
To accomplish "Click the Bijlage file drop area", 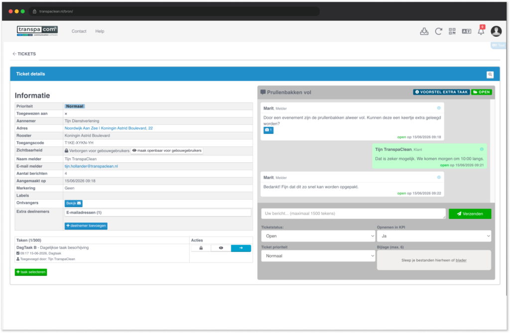I will [x=434, y=260].
